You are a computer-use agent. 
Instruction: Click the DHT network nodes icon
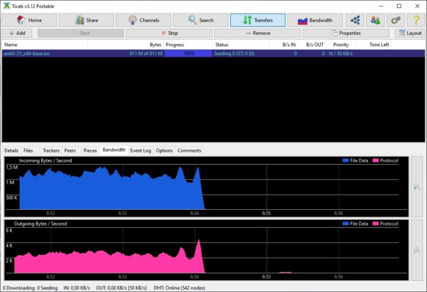(x=355, y=20)
